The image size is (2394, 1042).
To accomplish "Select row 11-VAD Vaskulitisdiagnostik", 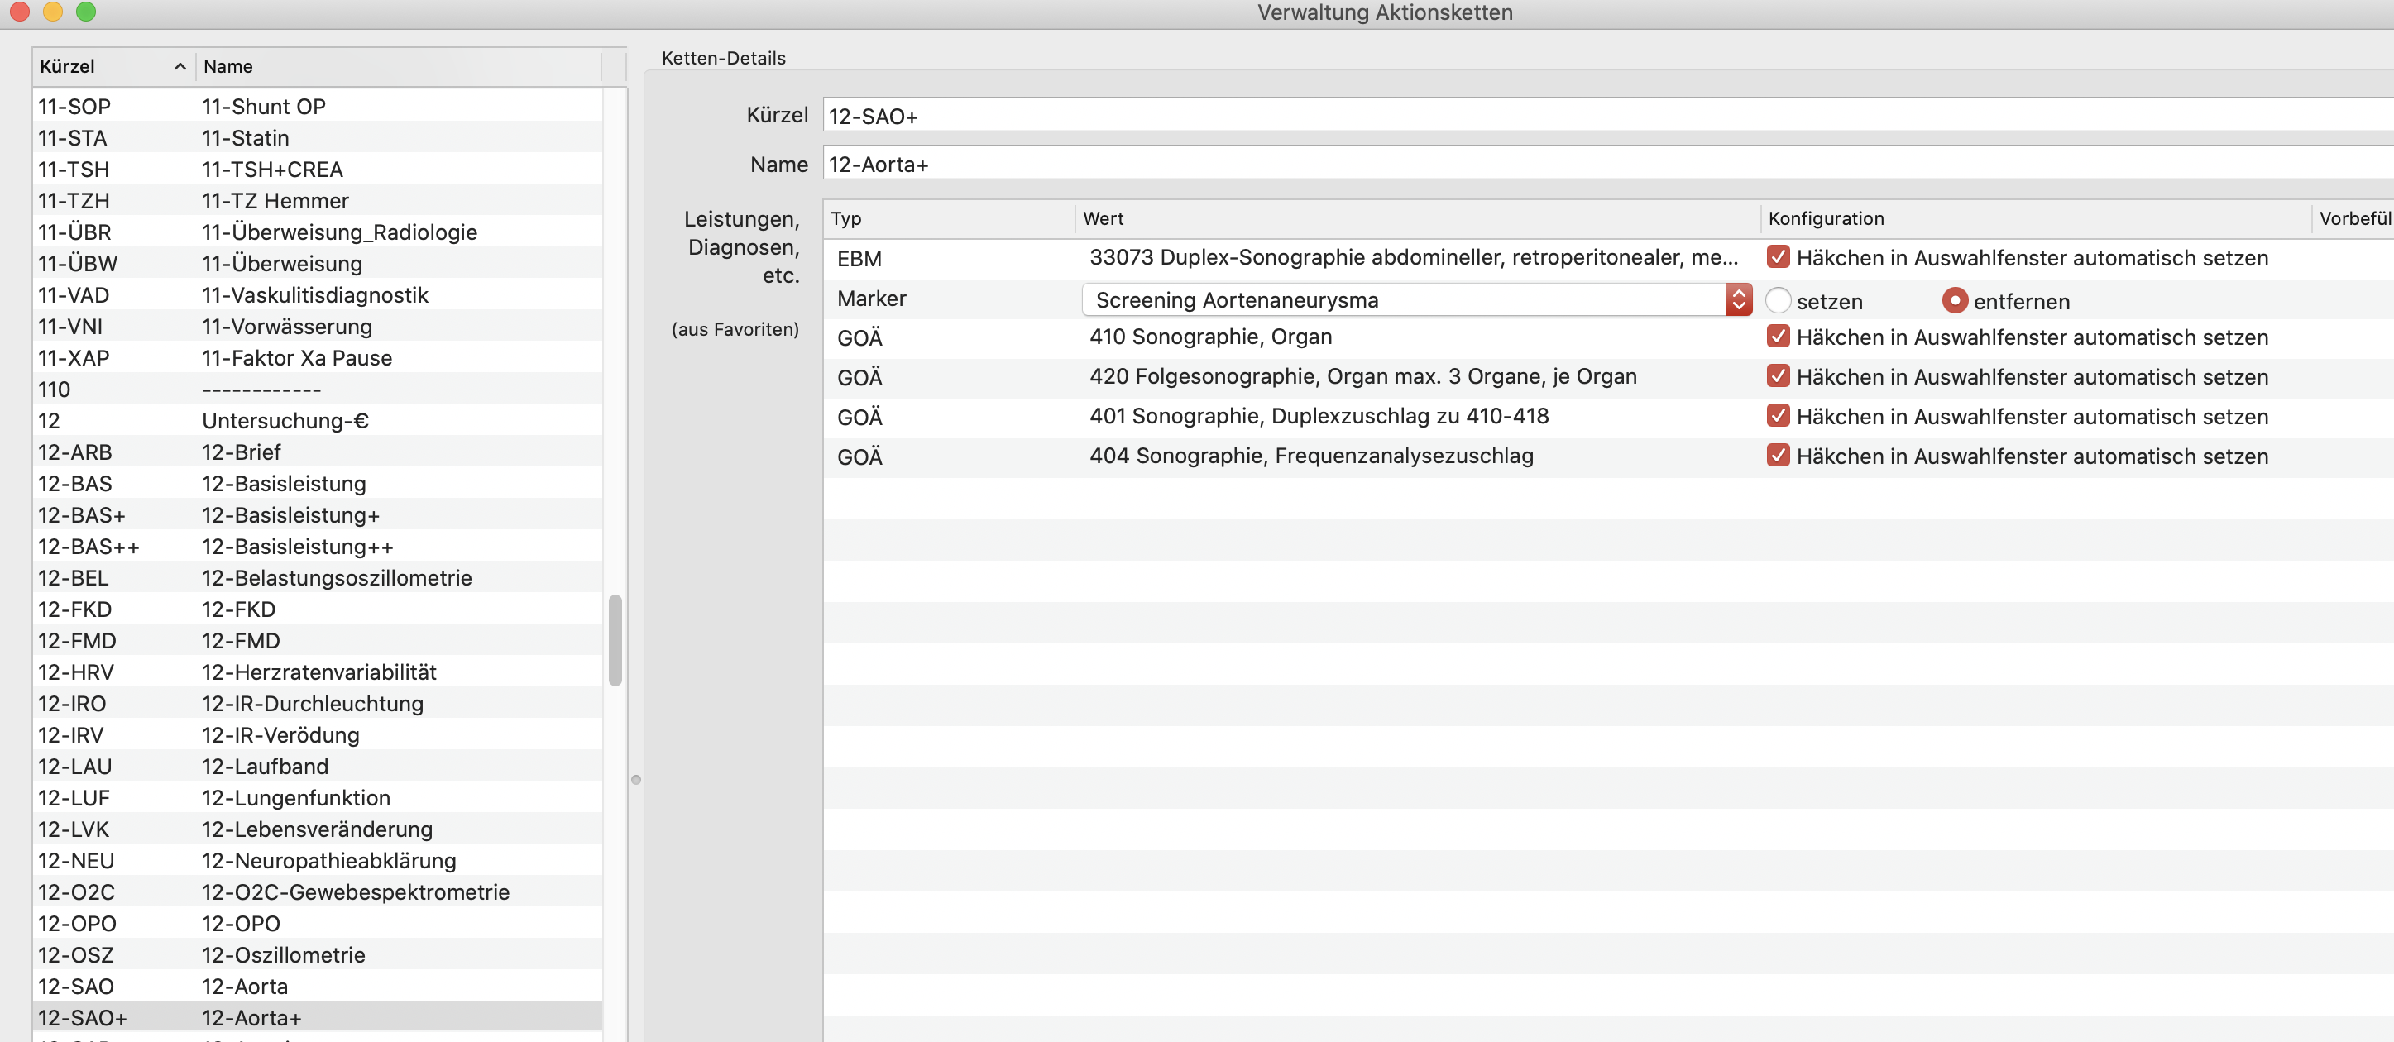I will tap(318, 295).
